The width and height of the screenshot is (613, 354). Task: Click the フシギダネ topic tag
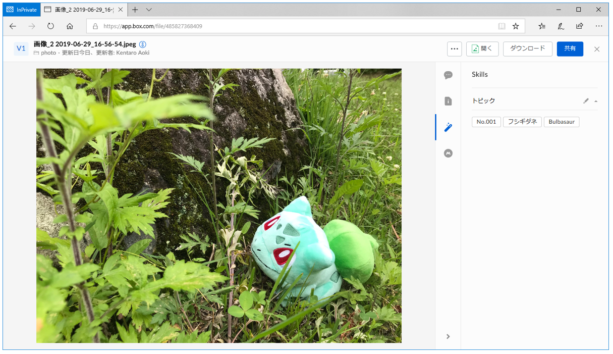pos(522,122)
